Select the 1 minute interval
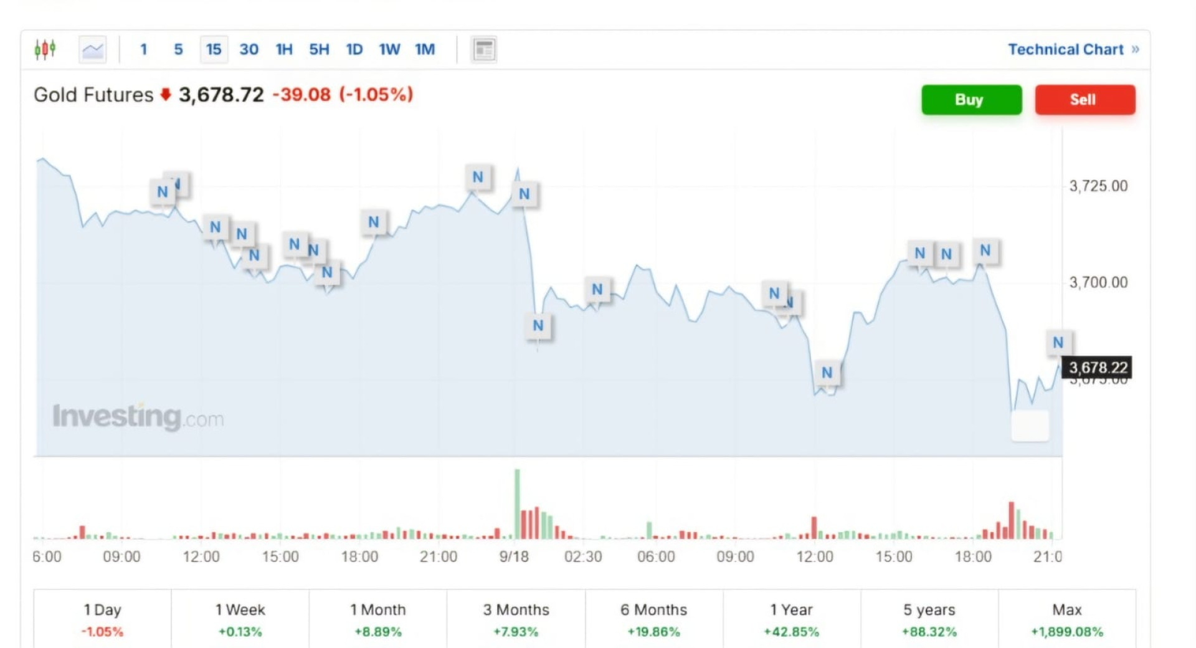Image resolution: width=1196 pixels, height=648 pixels. pyautogui.click(x=143, y=49)
